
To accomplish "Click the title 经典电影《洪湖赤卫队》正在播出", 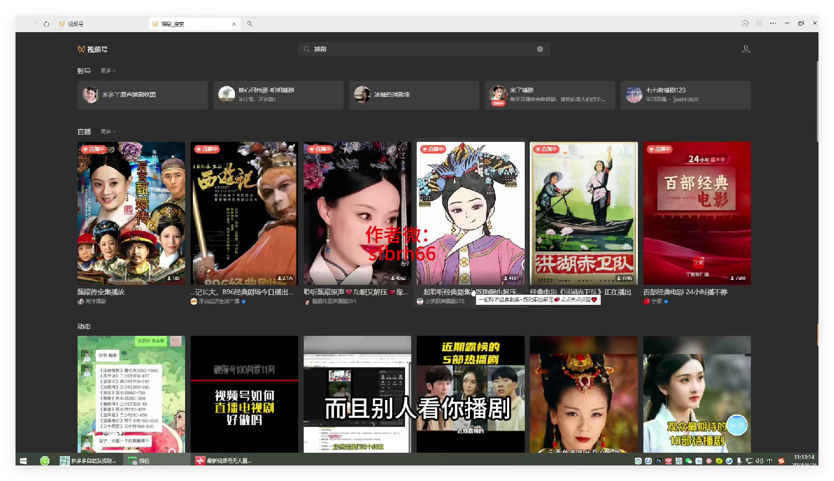I will click(580, 292).
